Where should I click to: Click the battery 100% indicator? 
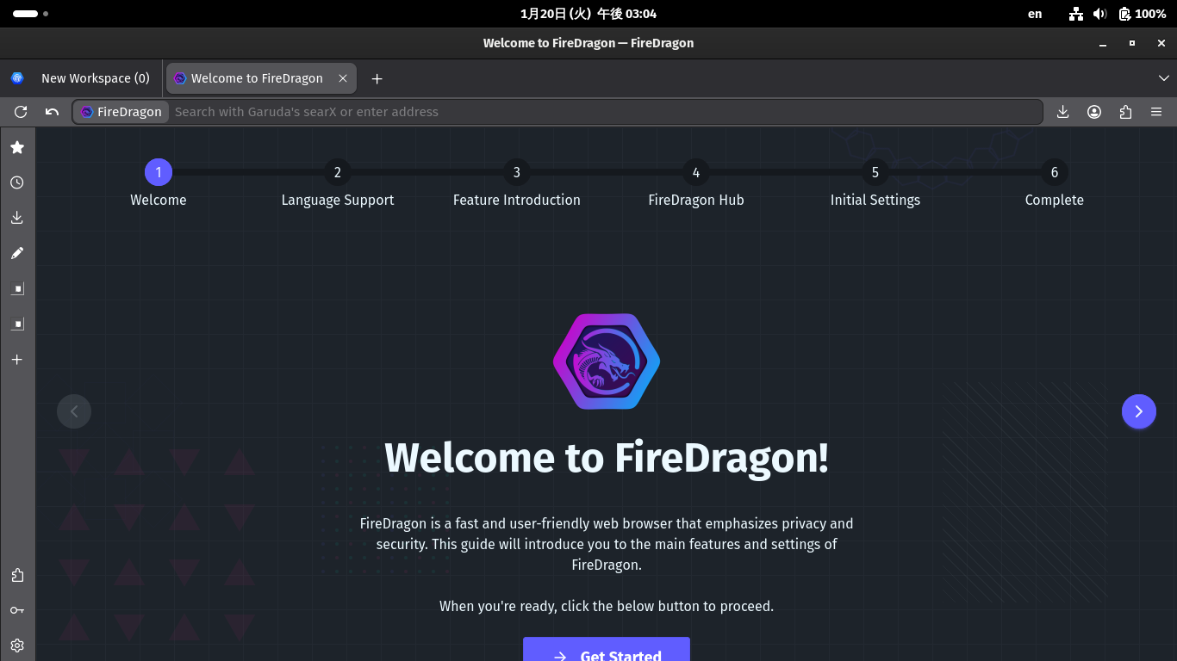(x=1143, y=14)
